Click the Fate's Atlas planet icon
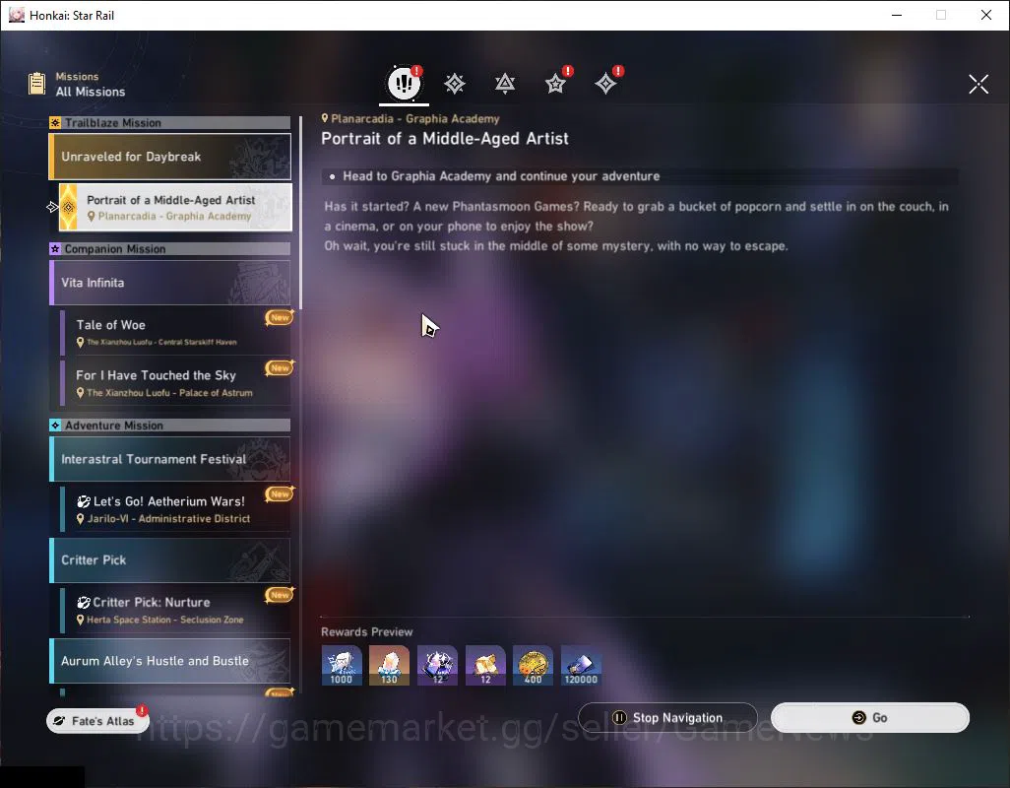 tap(59, 721)
